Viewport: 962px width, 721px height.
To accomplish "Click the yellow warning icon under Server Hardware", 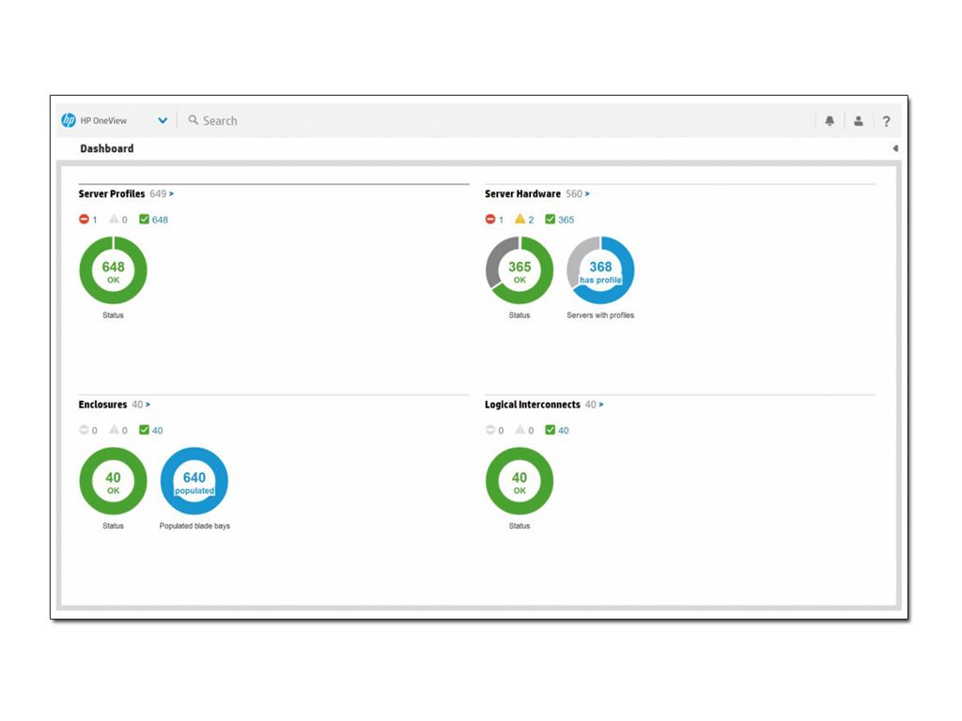I will (x=520, y=219).
